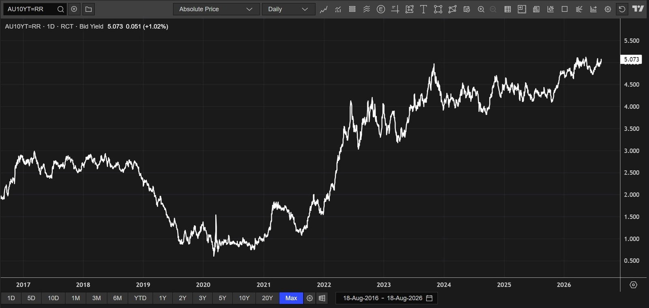Screen dimensions: 649x308
Task: Click the table icon next to range gear
Action: [322, 298]
